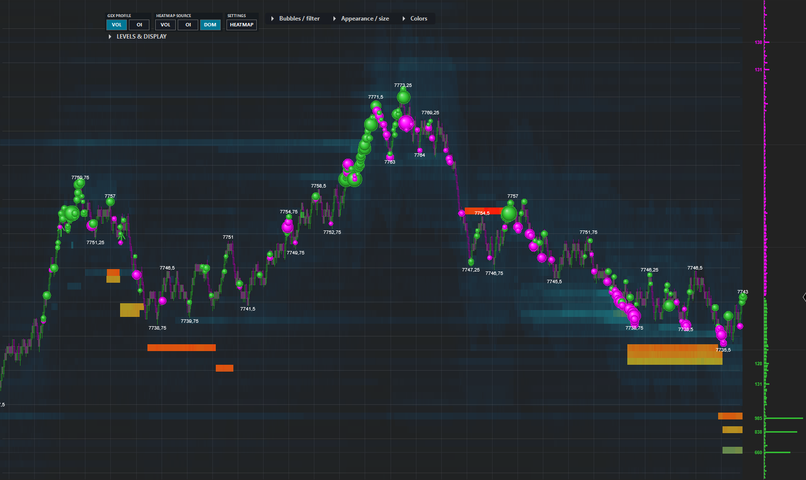Click the 7754,75 price label
The height and width of the screenshot is (480, 806).
click(x=289, y=211)
